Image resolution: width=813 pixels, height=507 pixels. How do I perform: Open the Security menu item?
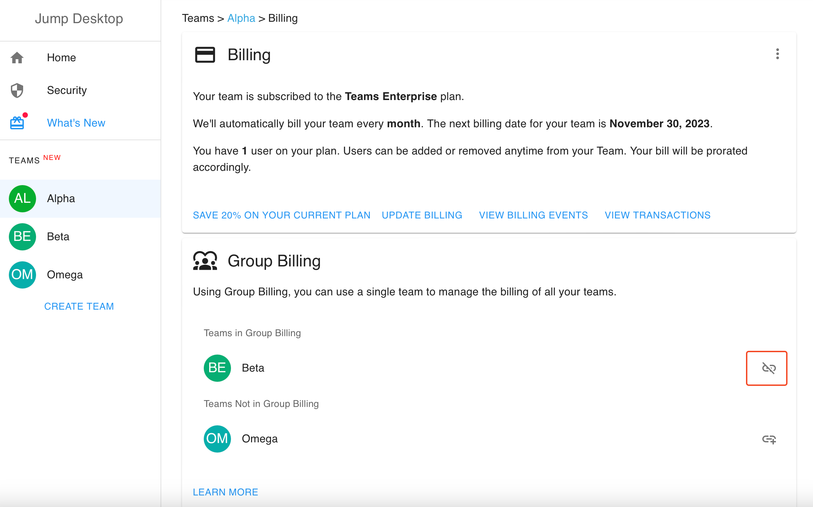point(80,90)
